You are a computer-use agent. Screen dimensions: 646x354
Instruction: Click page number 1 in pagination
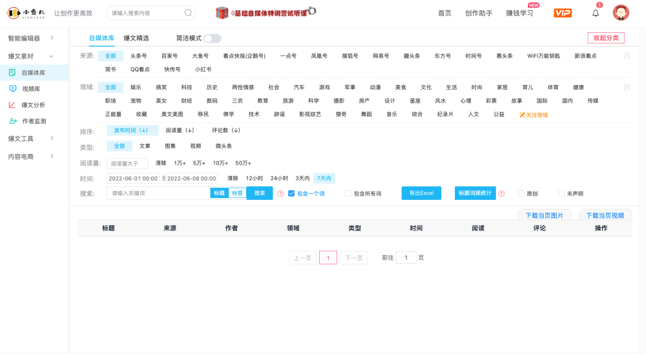(328, 258)
